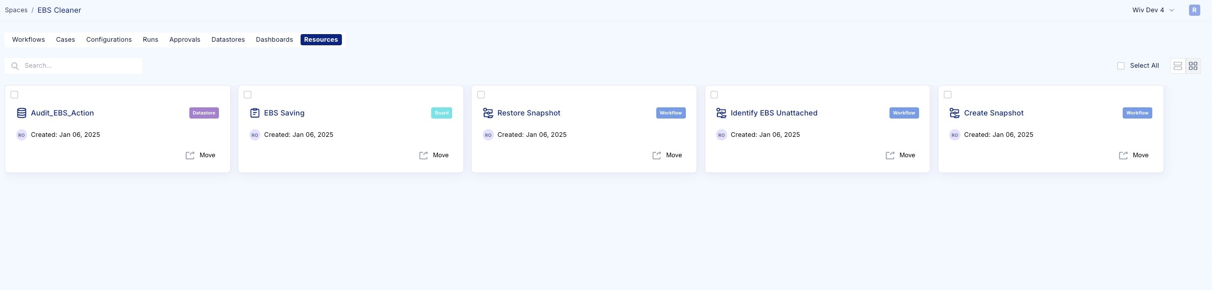Click Workflow badge on Identify EBS Unattached card
This screenshot has height=290, width=1212.
click(904, 113)
